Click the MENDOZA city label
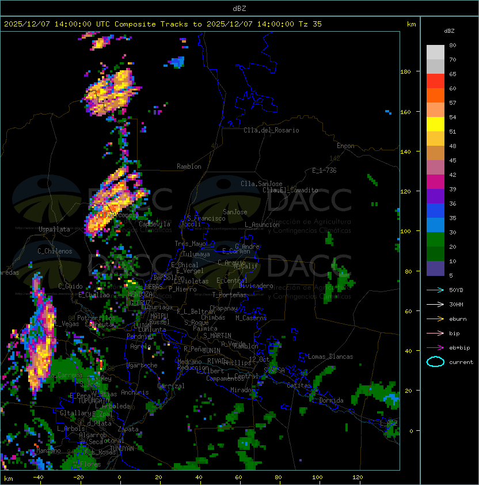The height and width of the screenshot is (485, 479). pos(140,294)
